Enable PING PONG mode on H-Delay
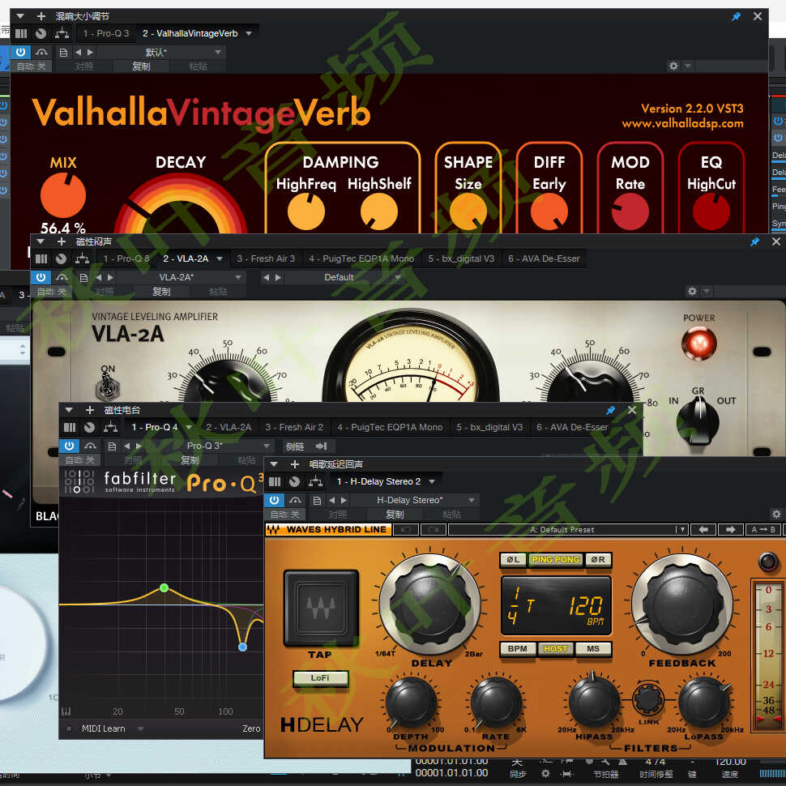The image size is (786, 786). point(555,559)
